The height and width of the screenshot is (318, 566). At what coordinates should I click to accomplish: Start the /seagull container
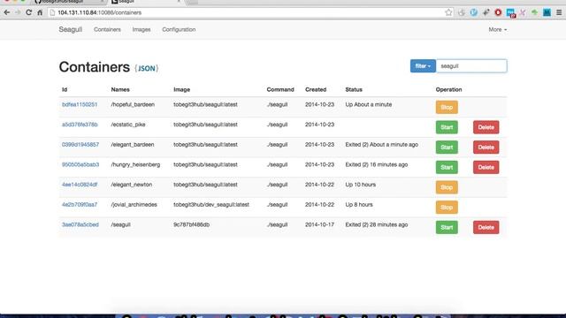pyautogui.click(x=447, y=227)
